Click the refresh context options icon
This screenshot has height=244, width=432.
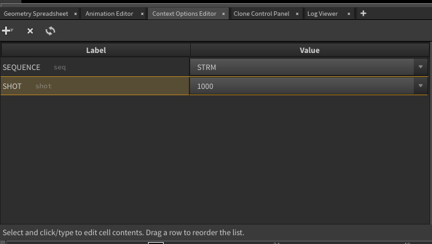click(50, 31)
